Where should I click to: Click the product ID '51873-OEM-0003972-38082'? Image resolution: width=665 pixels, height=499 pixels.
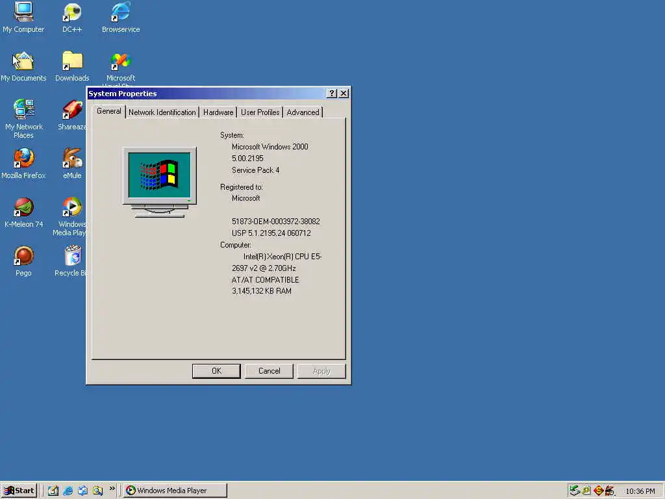(275, 222)
